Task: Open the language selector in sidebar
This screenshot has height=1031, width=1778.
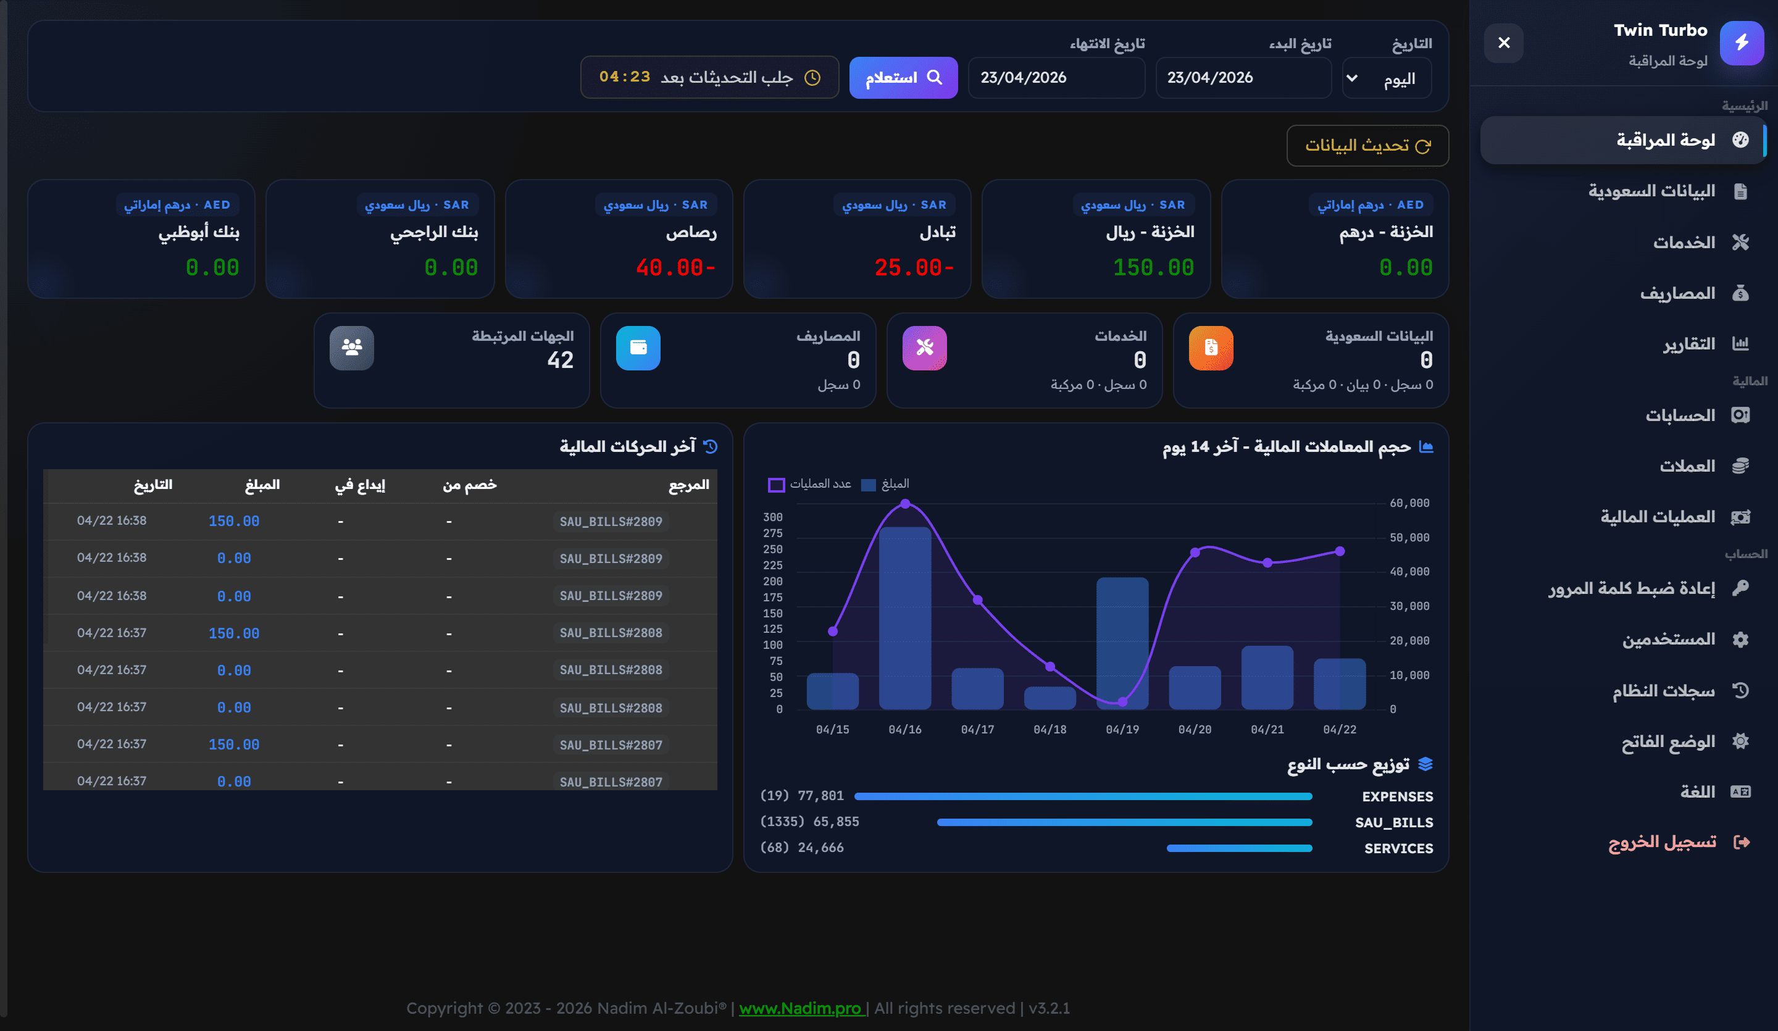Action: 1697,792
